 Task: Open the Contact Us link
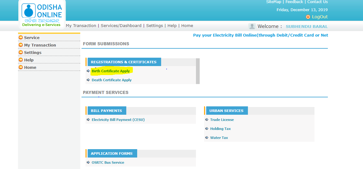(318, 2)
